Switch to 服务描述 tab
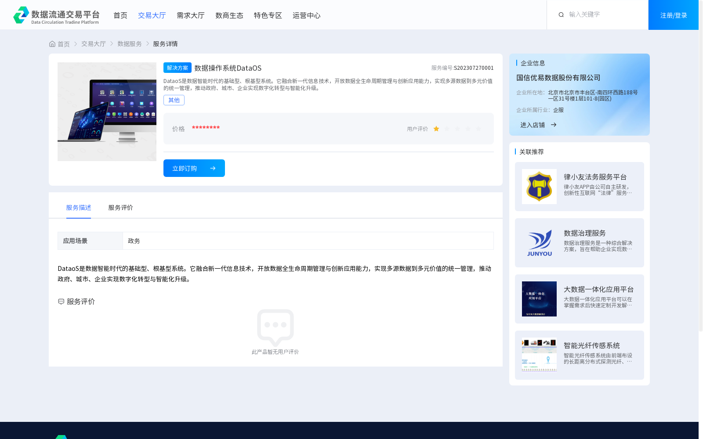This screenshot has height=439, width=703. (x=79, y=208)
